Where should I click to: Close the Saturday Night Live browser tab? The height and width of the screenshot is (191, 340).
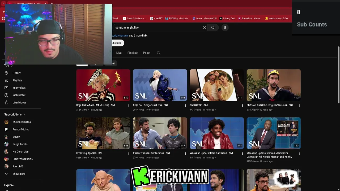[45, 4]
